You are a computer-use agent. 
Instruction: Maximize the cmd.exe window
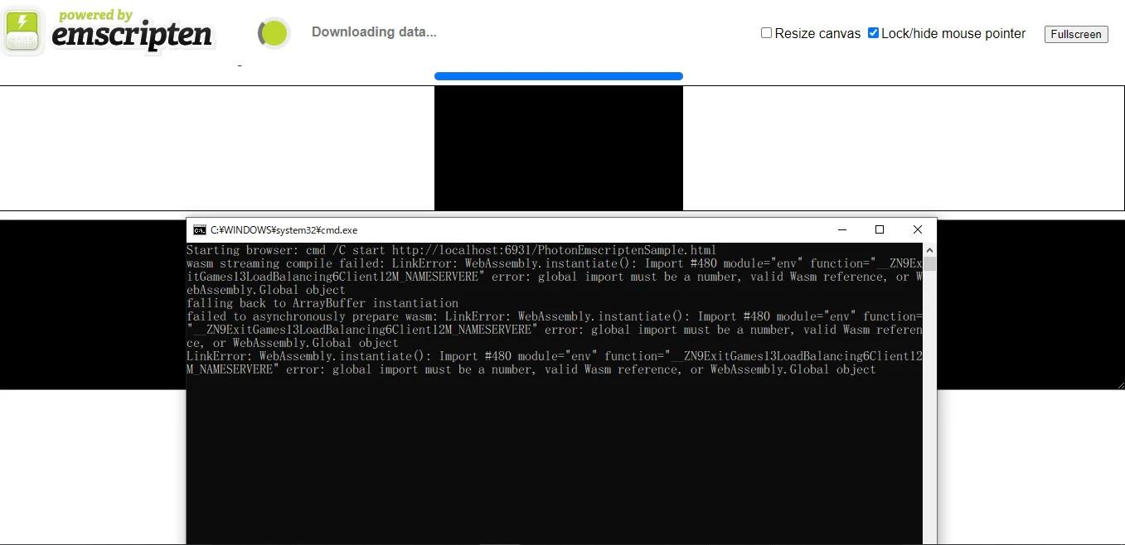coord(880,229)
